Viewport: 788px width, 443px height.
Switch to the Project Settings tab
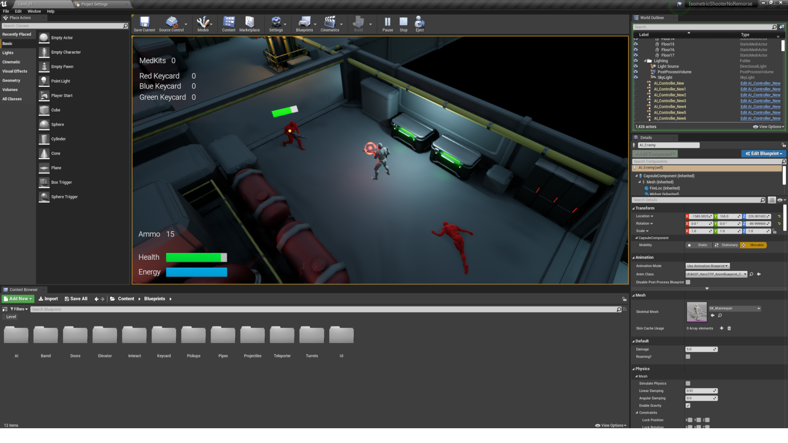click(x=94, y=4)
